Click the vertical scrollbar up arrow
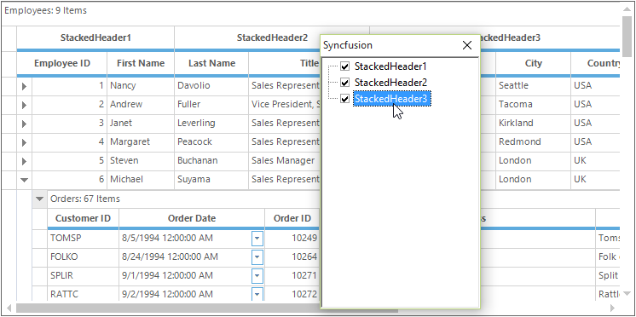Viewport: 636px width, 317px height. [627, 9]
